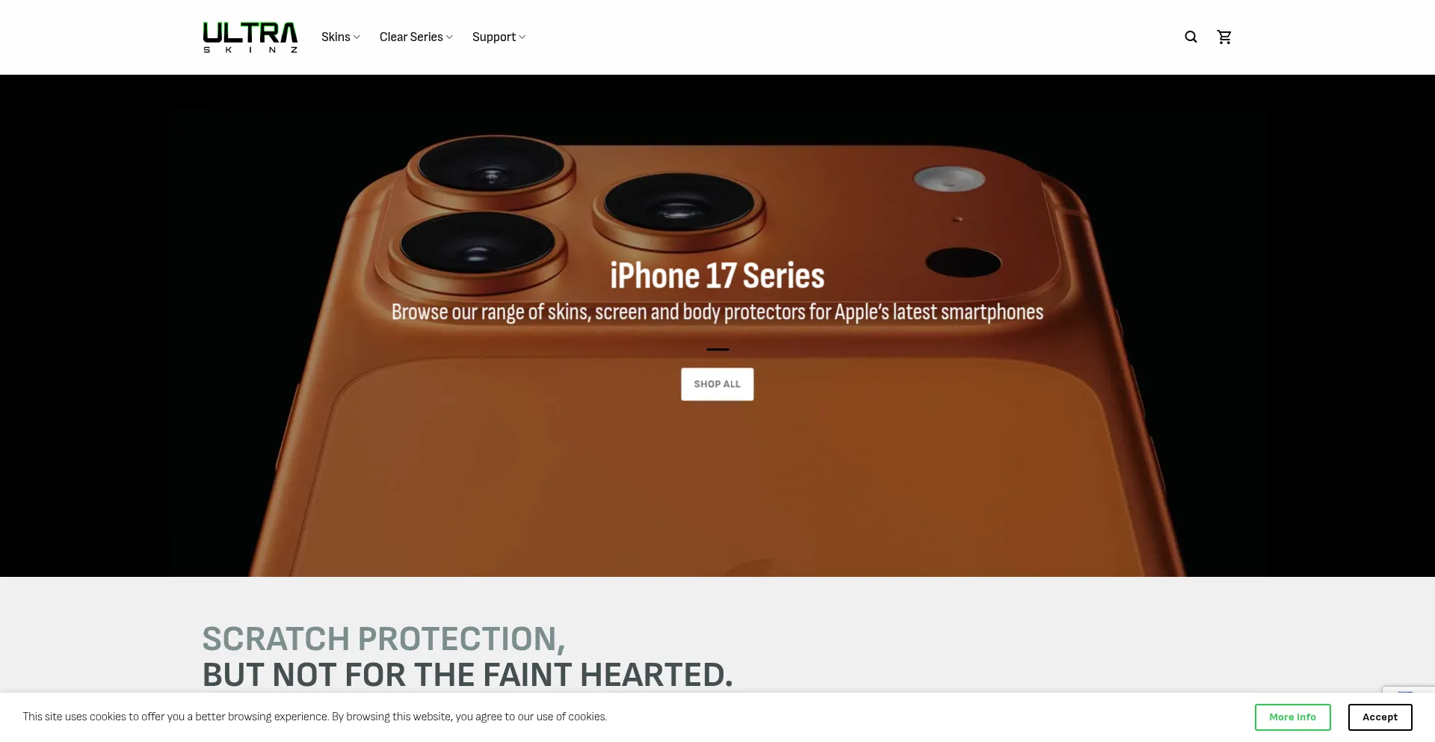
Task: Open the shopping cart icon
Action: tap(1224, 37)
